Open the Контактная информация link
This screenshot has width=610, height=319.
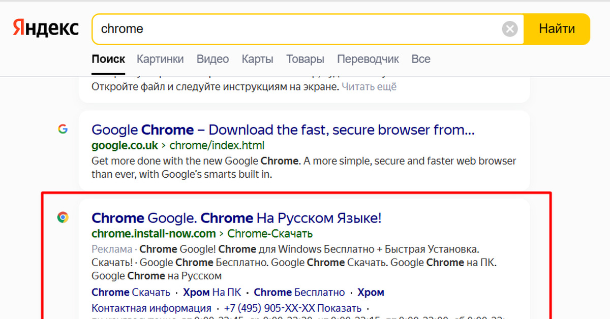coord(151,308)
